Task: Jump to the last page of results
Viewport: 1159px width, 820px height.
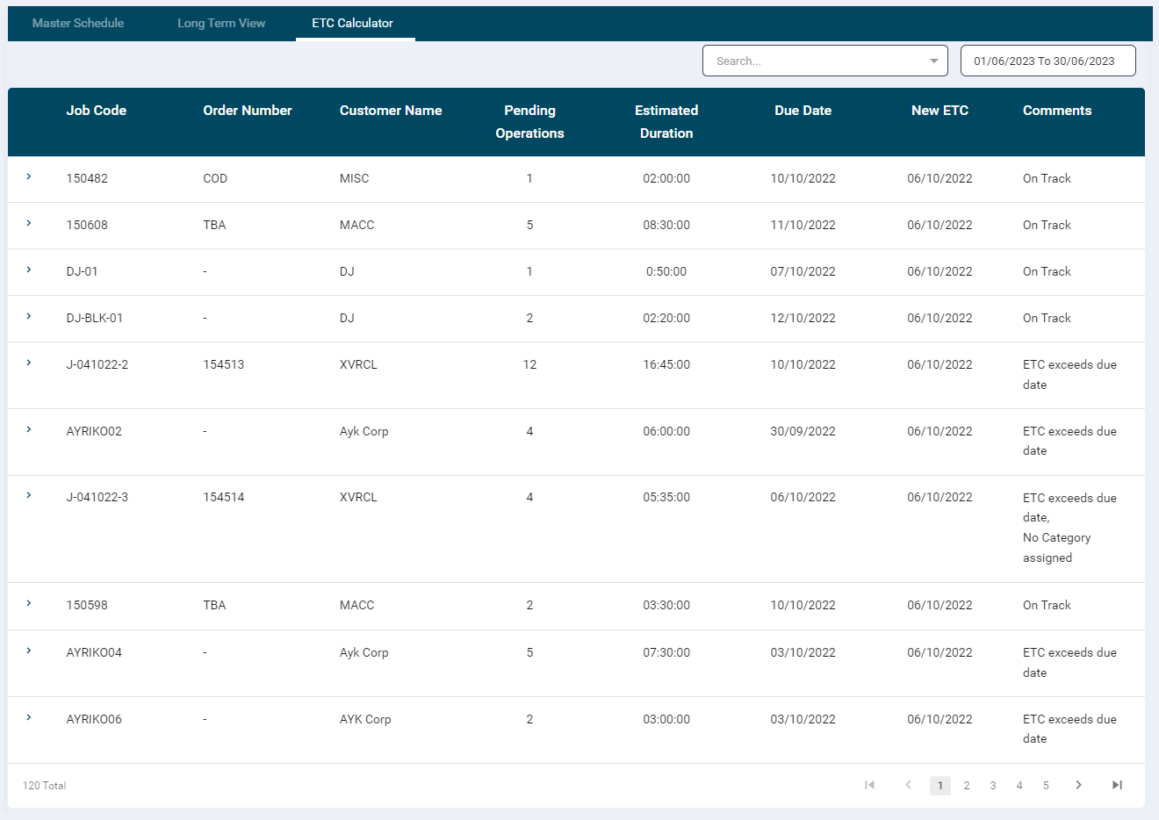Action: 1117,785
